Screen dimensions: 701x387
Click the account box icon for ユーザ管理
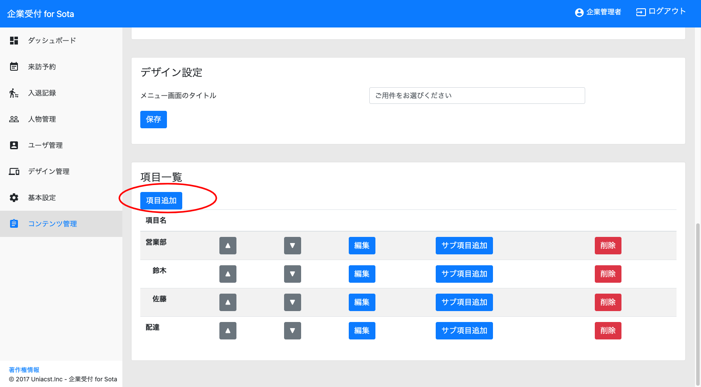(x=14, y=145)
